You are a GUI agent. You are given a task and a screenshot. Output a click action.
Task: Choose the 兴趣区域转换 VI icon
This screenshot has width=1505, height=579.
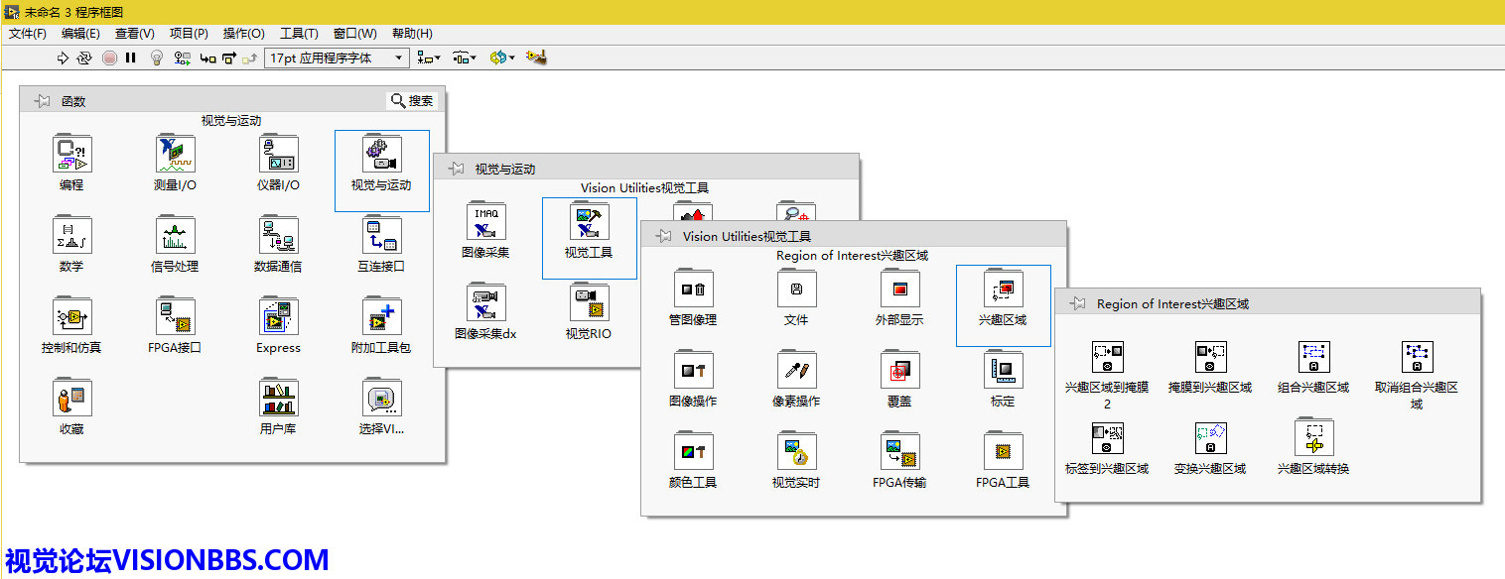(x=1313, y=438)
